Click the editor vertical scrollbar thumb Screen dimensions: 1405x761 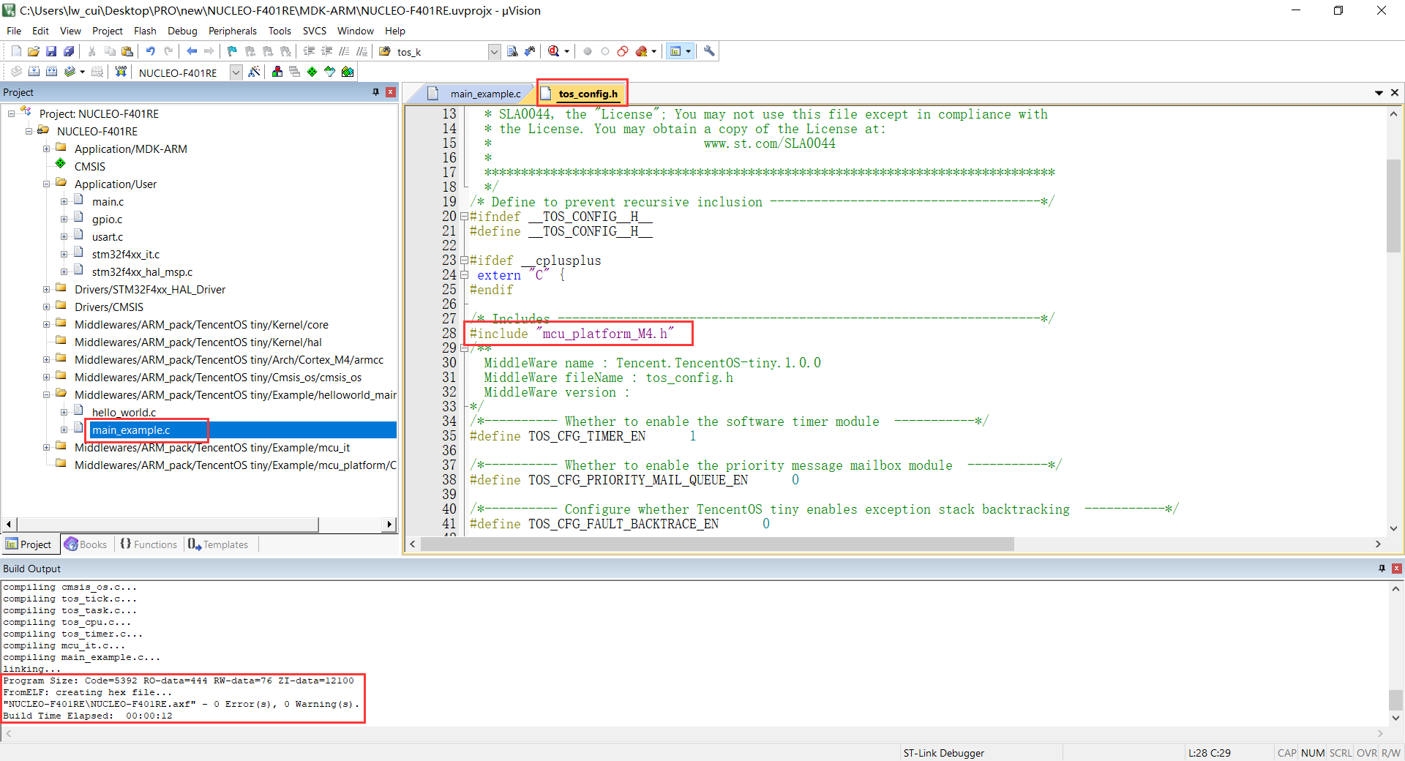click(x=1394, y=205)
